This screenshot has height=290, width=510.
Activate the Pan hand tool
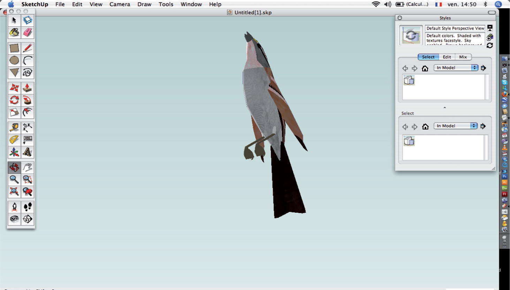28,168
